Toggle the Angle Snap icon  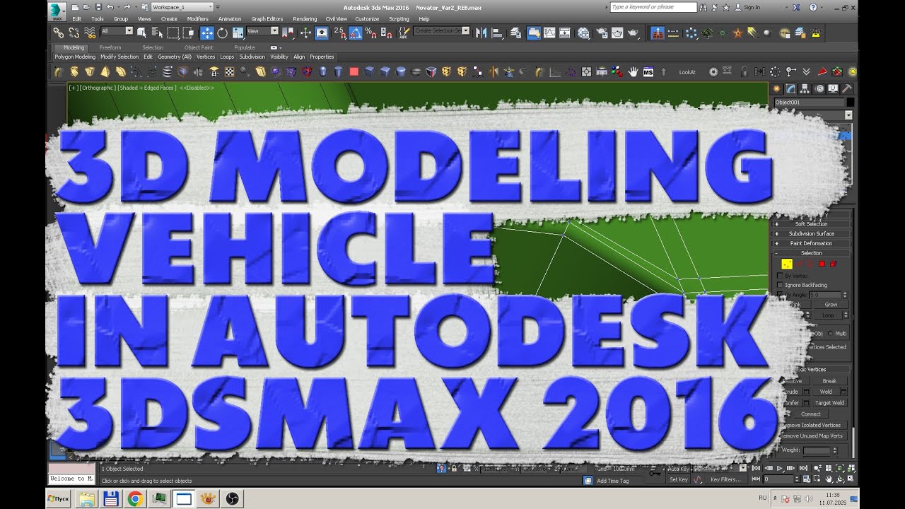click(x=356, y=33)
